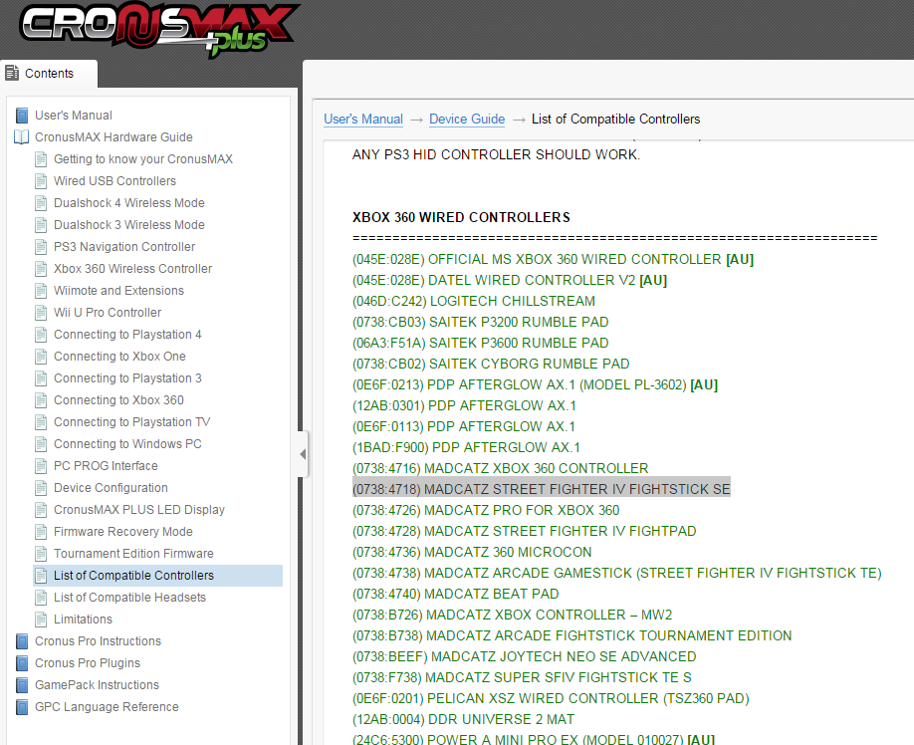Screen dimensions: 914x745
Task: Expand GPC Language Reference section
Action: (107, 707)
